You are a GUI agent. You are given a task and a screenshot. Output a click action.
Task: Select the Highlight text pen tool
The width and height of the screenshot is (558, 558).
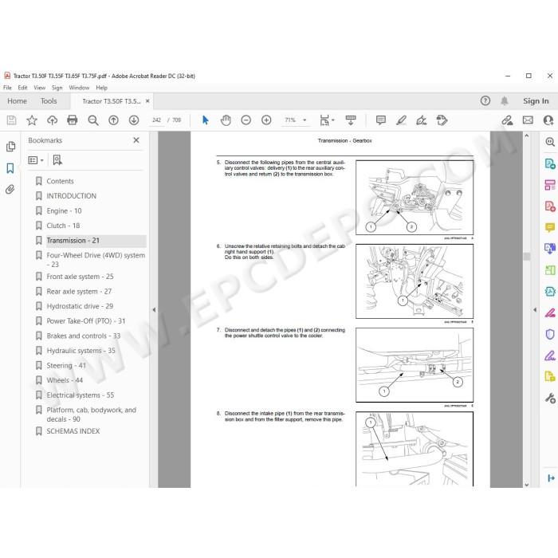click(401, 120)
